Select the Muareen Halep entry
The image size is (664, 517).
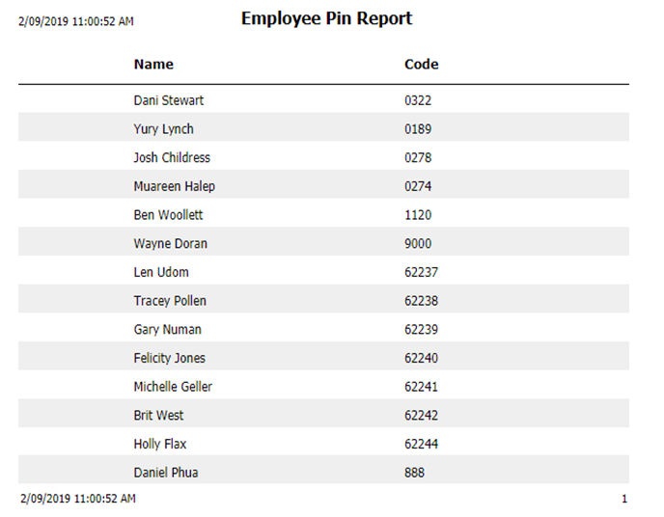click(x=174, y=186)
